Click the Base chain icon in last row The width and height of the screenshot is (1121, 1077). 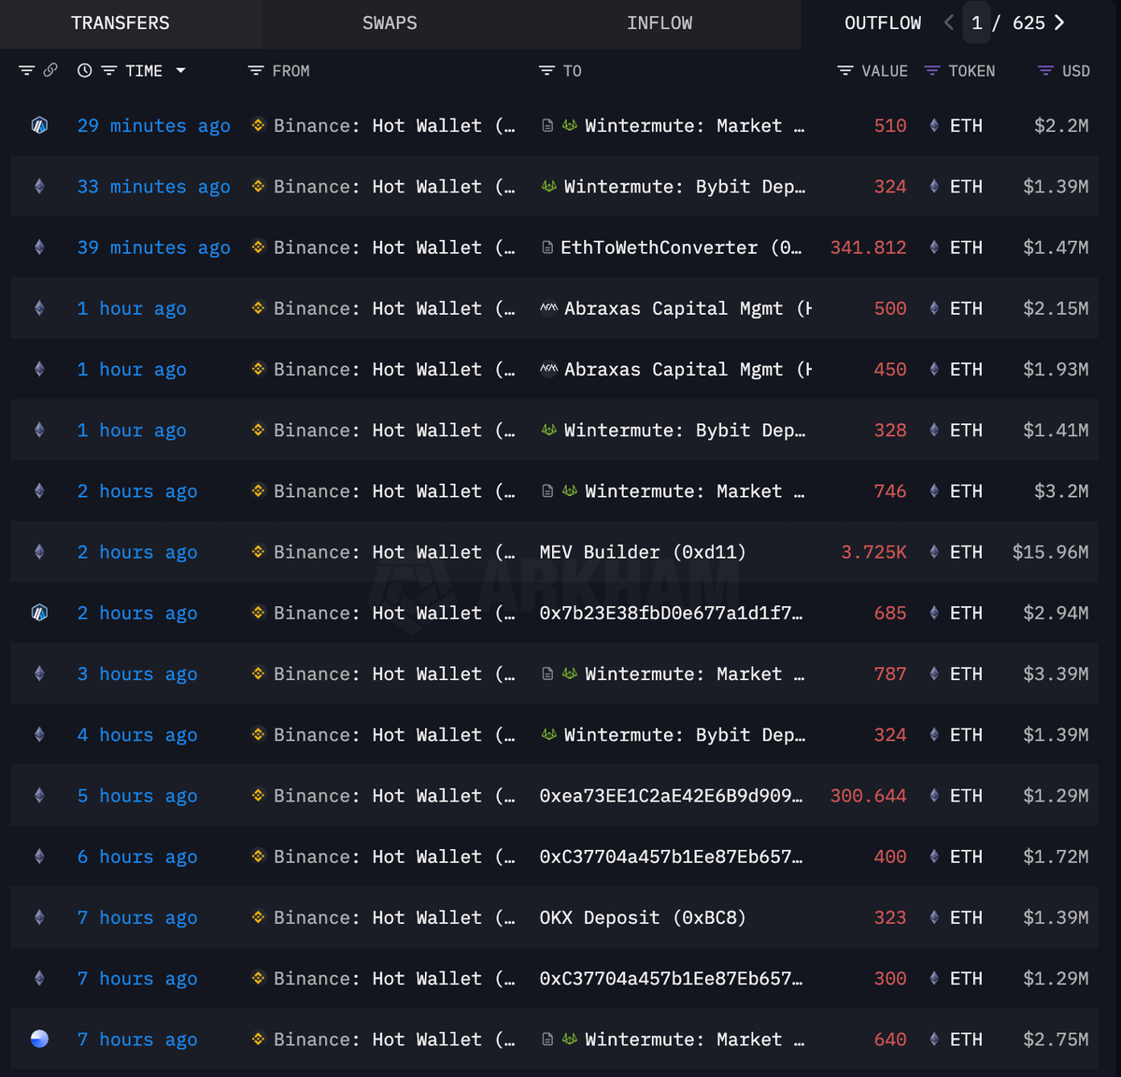(39, 1040)
